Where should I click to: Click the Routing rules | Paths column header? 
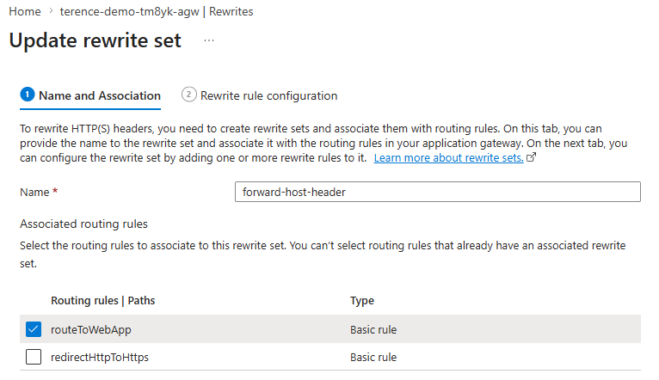click(x=103, y=301)
